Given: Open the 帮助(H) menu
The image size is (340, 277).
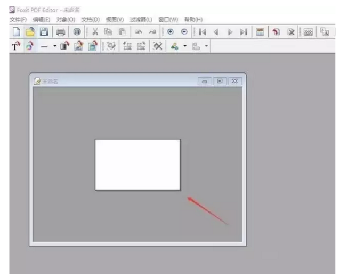Looking at the screenshot, I should point(193,20).
